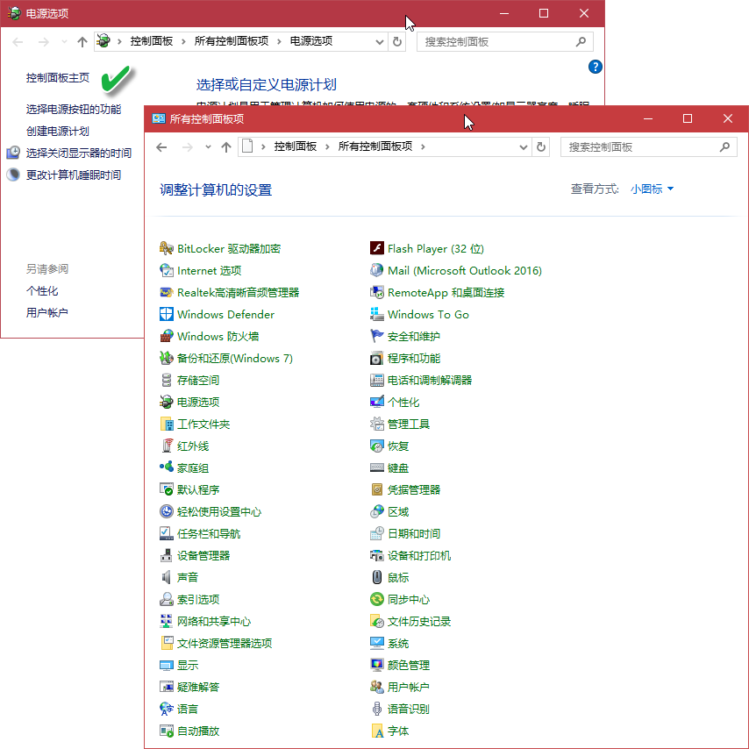Launch the Windows Defender icon
The height and width of the screenshot is (749, 749).
coord(167,314)
